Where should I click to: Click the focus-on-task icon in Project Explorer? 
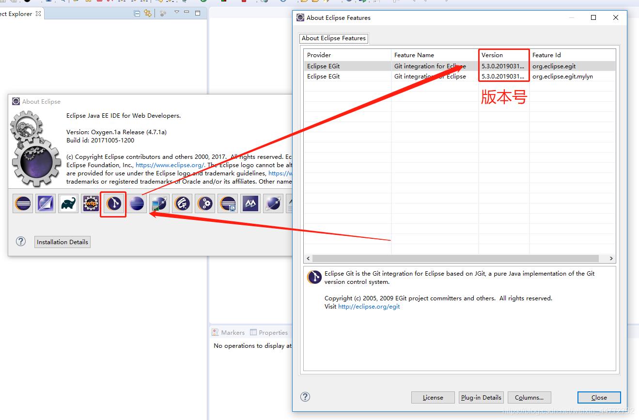tap(163, 14)
